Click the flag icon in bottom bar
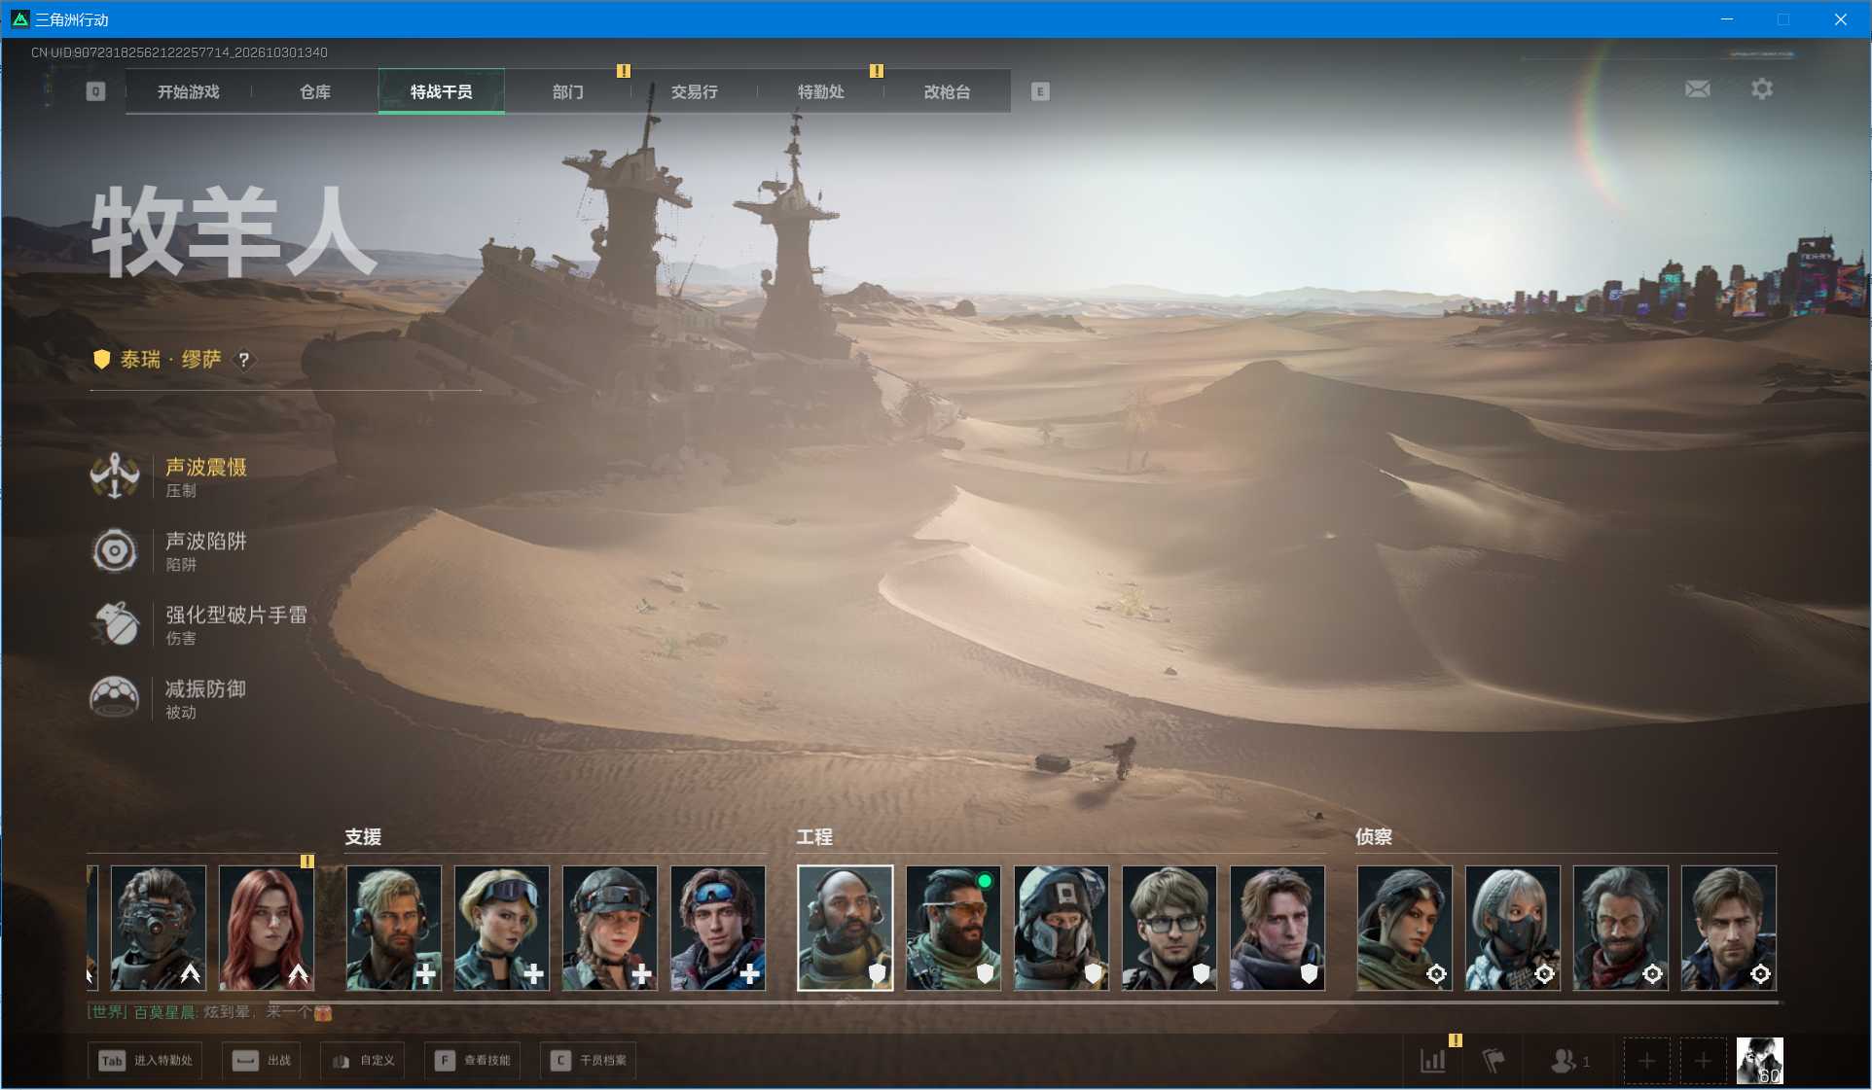This screenshot has width=1872, height=1090. click(1494, 1061)
